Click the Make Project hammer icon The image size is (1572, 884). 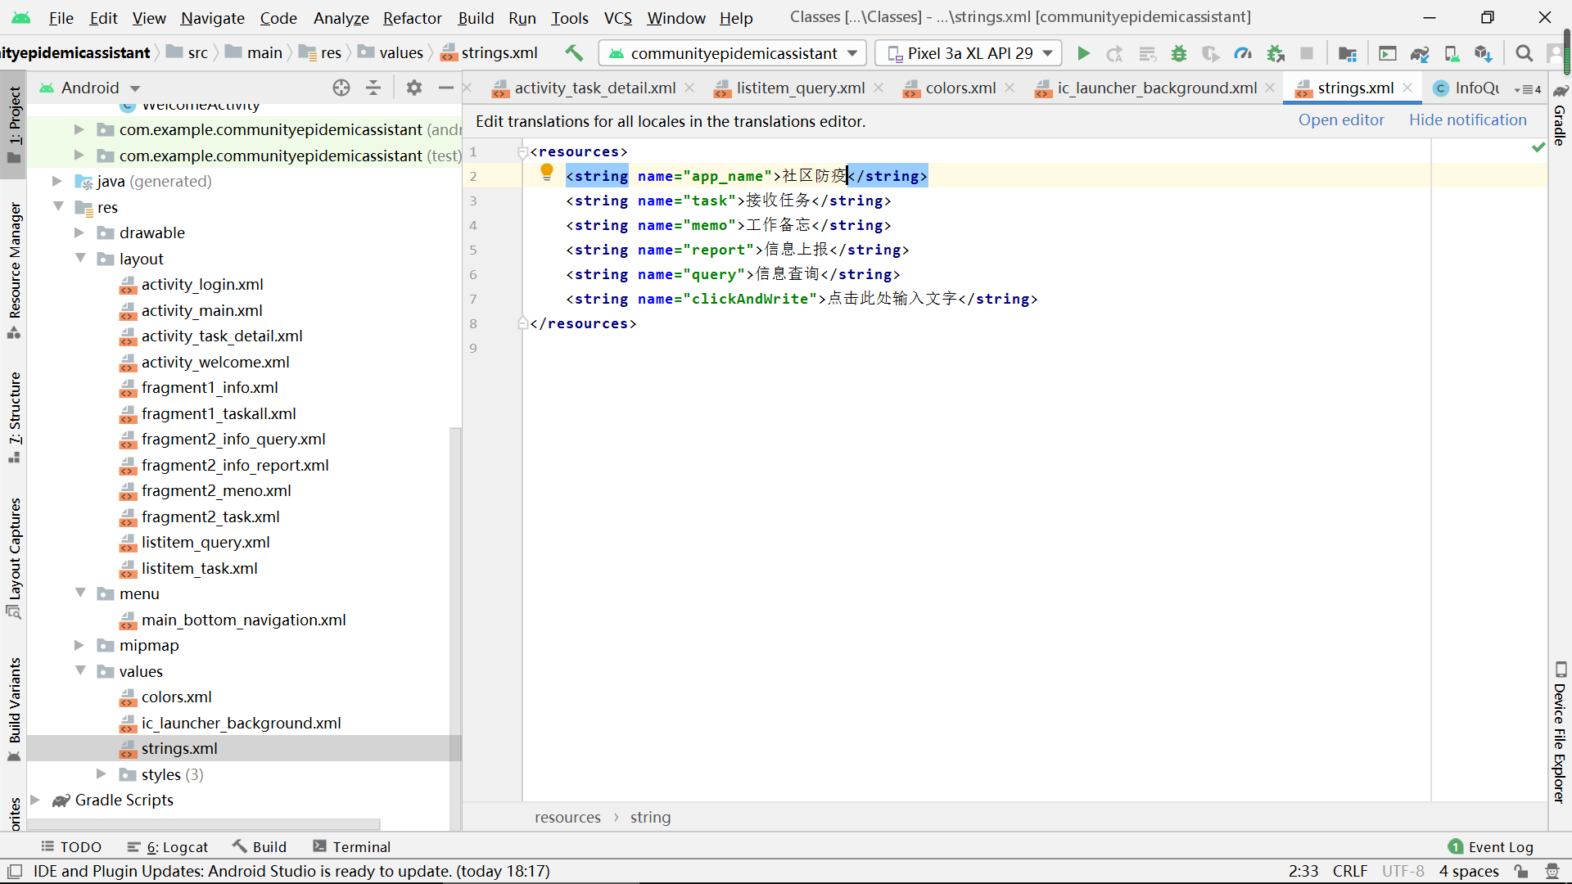574,53
